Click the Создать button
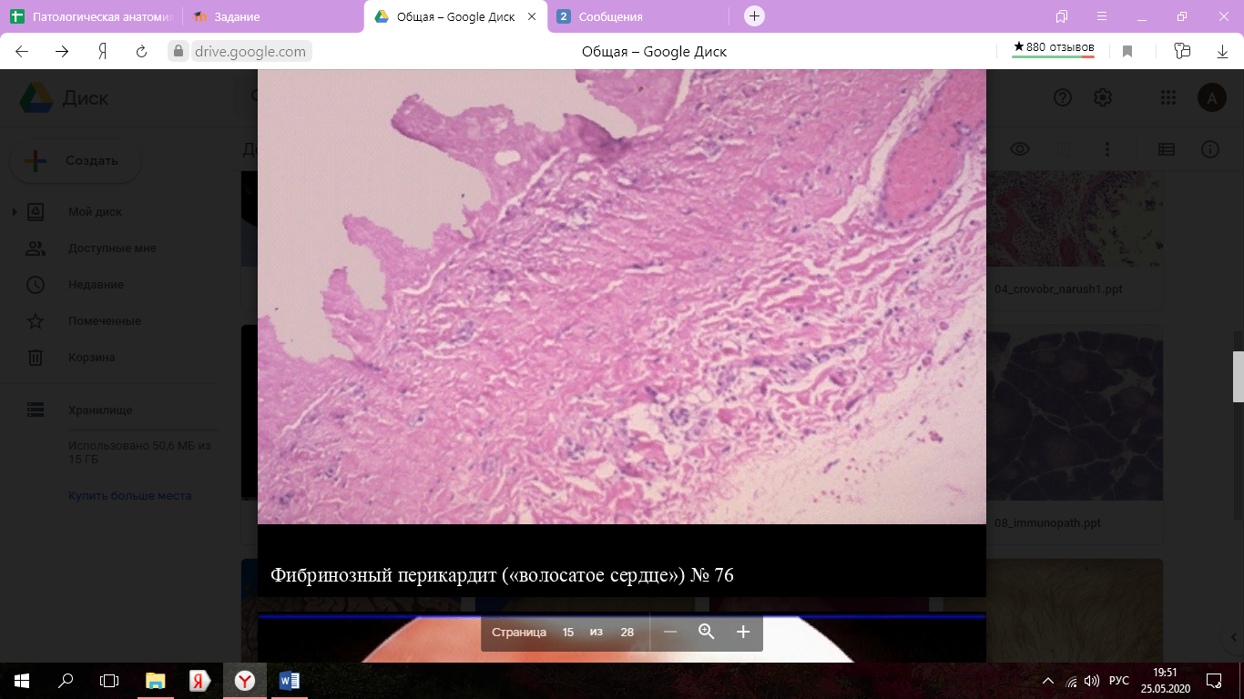 tap(75, 160)
